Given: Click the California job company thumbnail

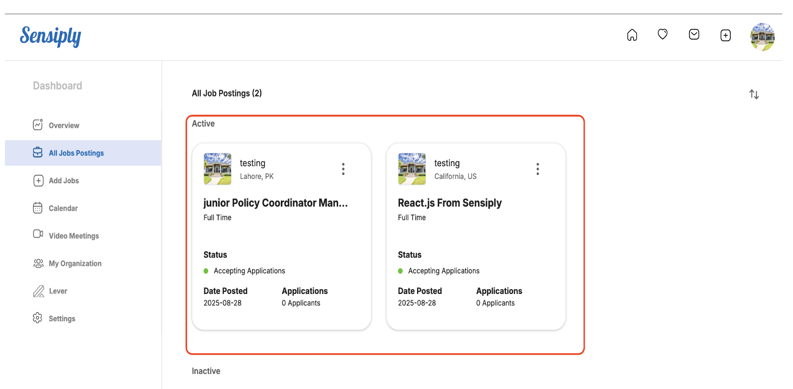Looking at the screenshot, I should tap(412, 169).
